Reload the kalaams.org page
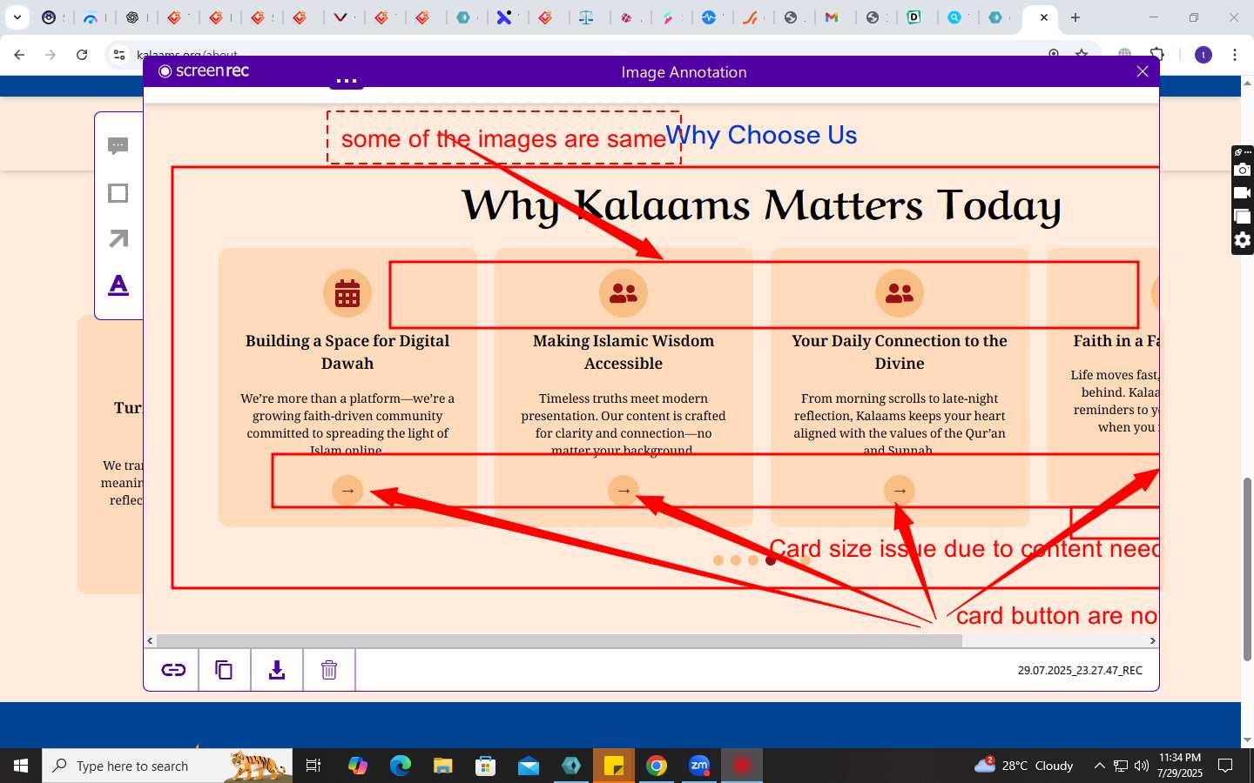 point(82,55)
